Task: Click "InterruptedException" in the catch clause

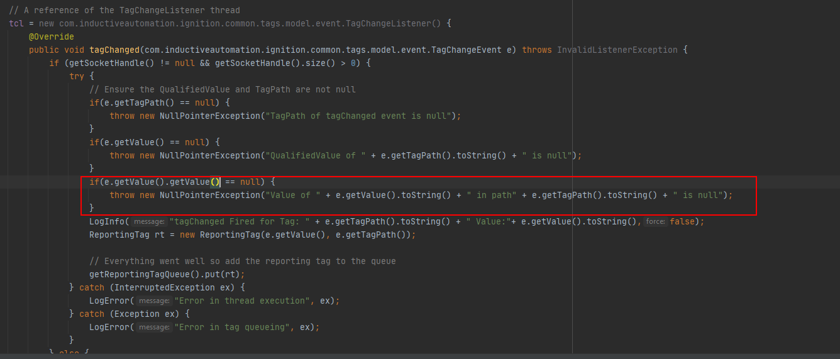Action: point(165,287)
